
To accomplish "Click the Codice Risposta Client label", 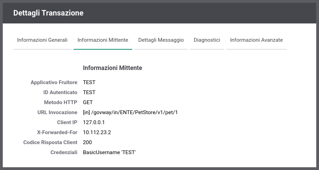I will pyautogui.click(x=50, y=142).
